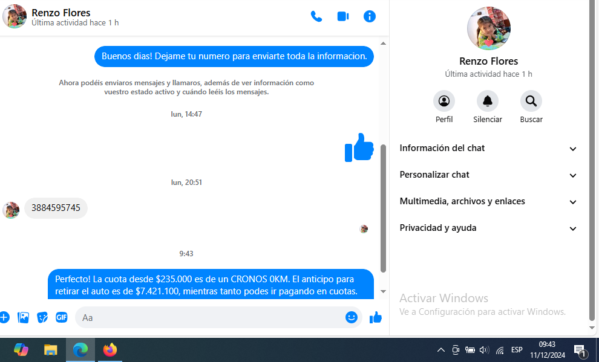The width and height of the screenshot is (599, 362).
Task: Silenciar notifications with the bell icon
Action: (x=488, y=101)
